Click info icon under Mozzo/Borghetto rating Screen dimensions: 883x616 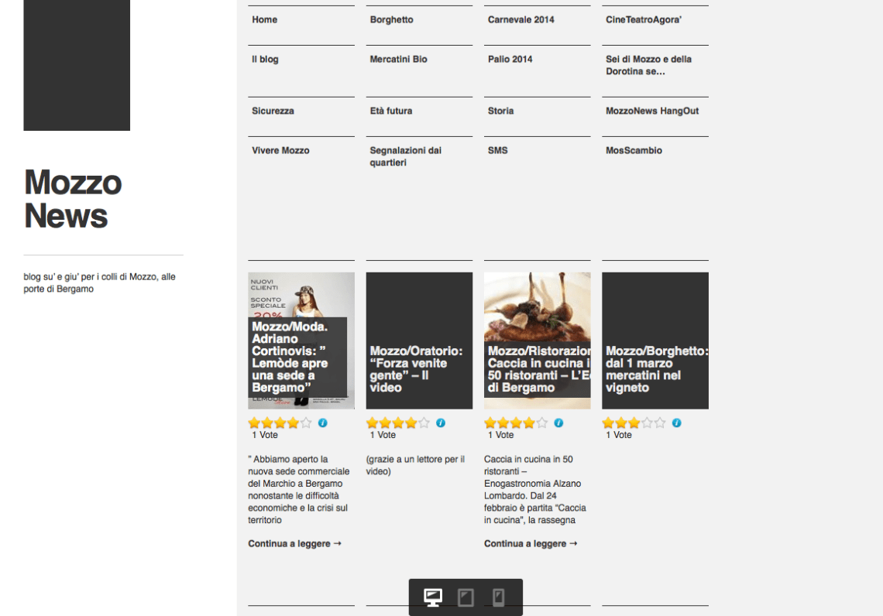(676, 423)
